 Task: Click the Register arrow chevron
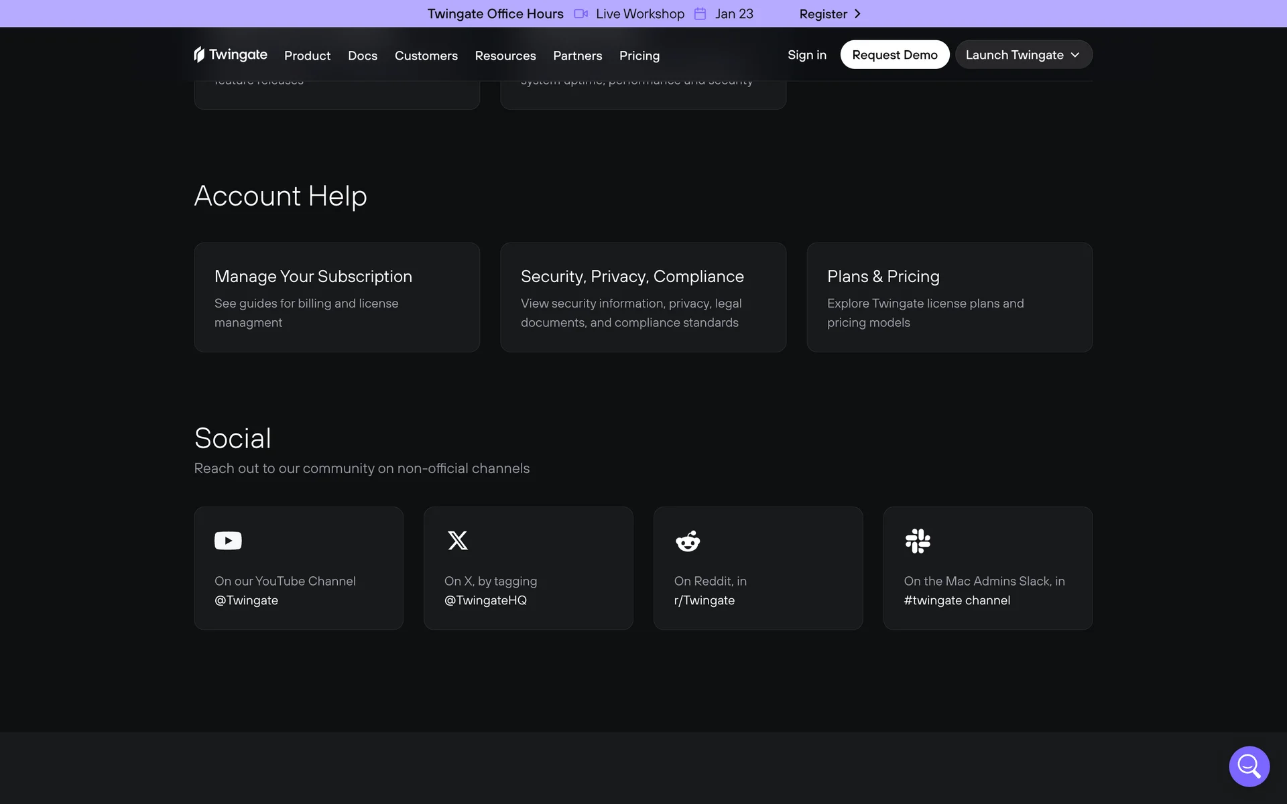(857, 14)
